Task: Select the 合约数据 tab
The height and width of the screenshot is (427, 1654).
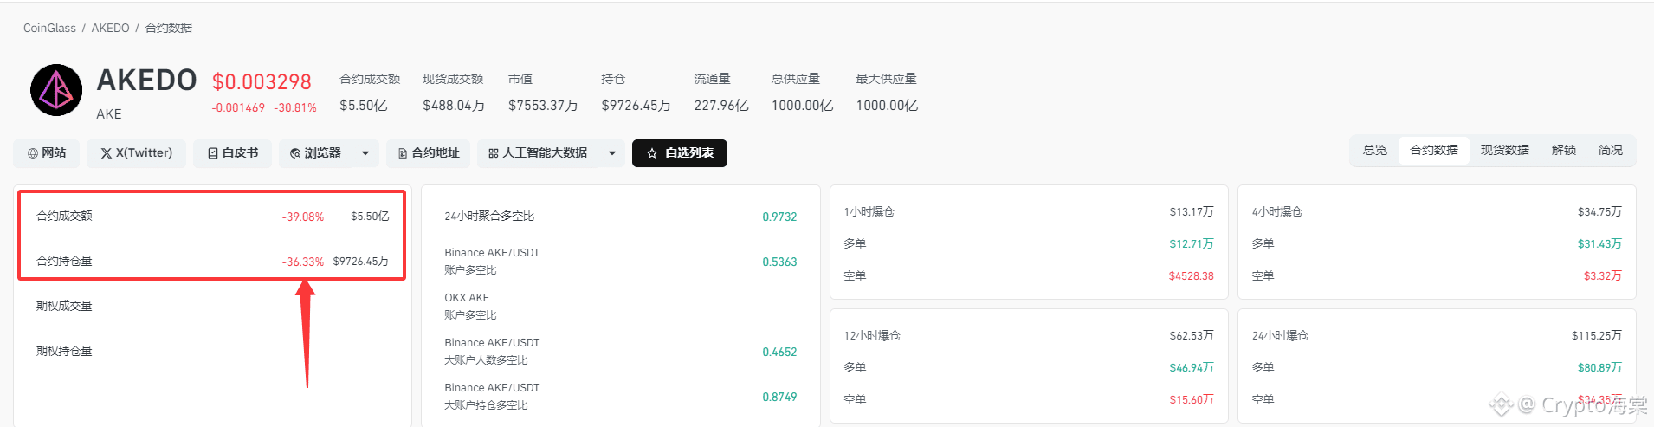Action: coord(1434,151)
